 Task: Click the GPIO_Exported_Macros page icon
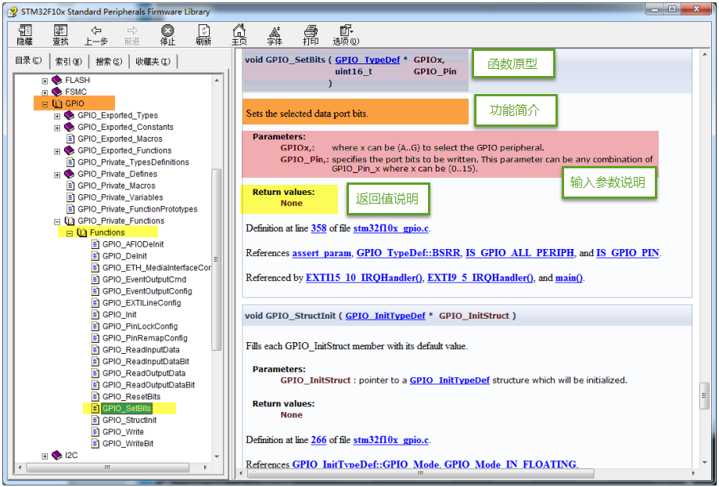70,139
